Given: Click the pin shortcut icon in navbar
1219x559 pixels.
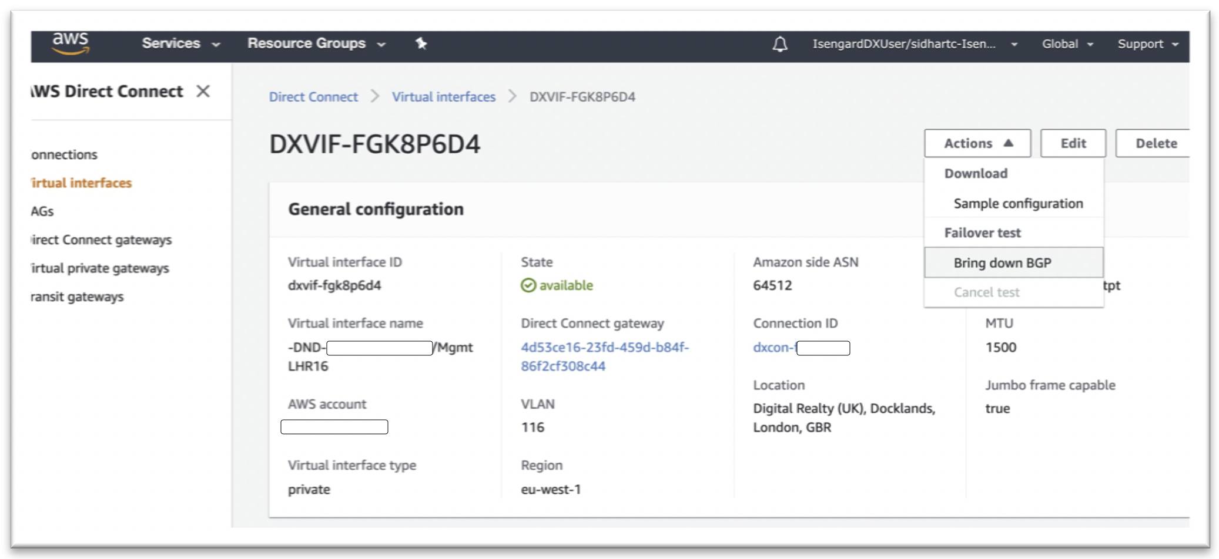Looking at the screenshot, I should point(421,43).
